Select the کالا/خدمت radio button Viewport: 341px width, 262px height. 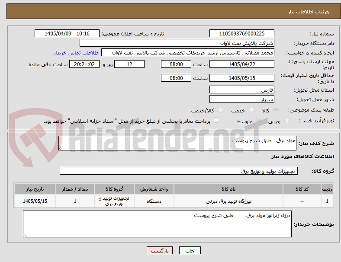click(221, 110)
